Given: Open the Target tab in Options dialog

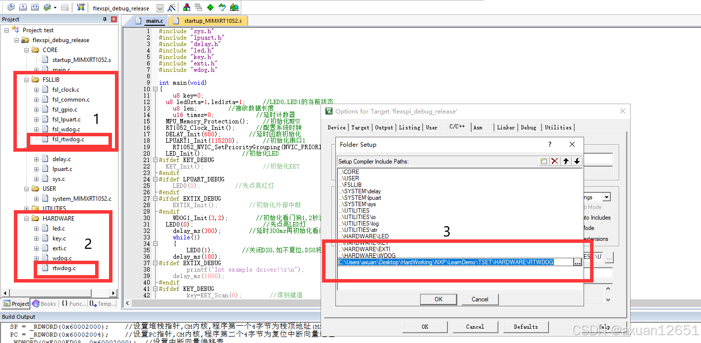Looking at the screenshot, I should 360,127.
